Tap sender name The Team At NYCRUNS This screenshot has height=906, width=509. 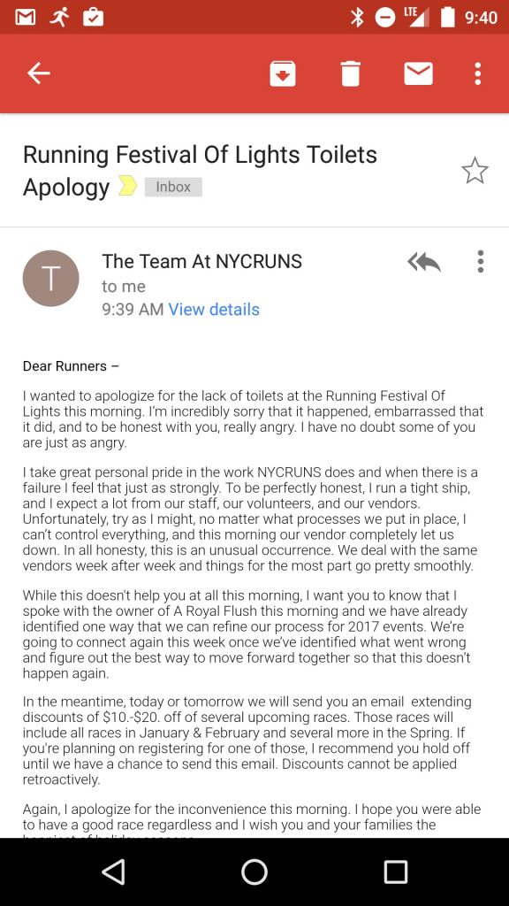tap(202, 261)
